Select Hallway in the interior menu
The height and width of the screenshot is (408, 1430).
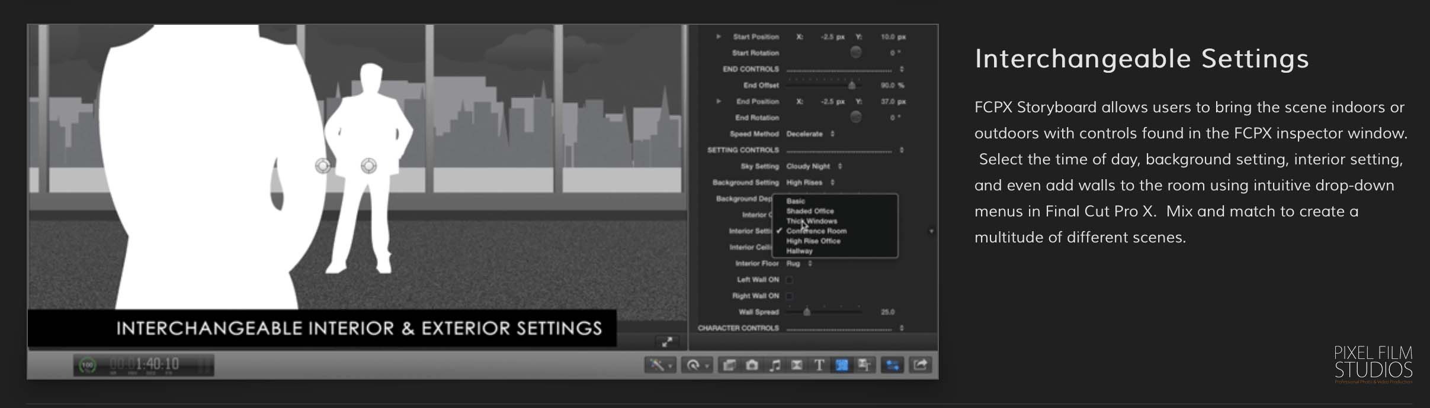[x=799, y=251]
